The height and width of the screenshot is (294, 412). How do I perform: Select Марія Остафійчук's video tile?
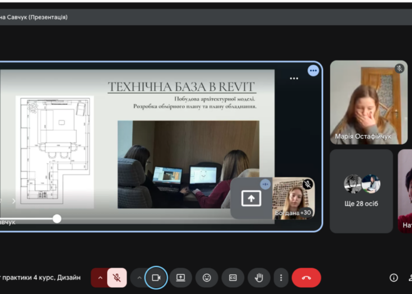click(368, 103)
